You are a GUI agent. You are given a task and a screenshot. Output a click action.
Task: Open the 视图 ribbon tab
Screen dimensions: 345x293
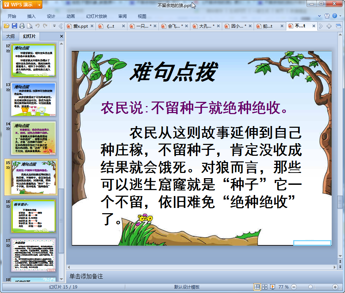[x=142, y=16]
